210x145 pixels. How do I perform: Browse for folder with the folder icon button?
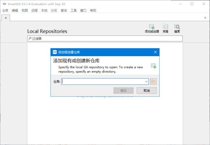pos(153,82)
